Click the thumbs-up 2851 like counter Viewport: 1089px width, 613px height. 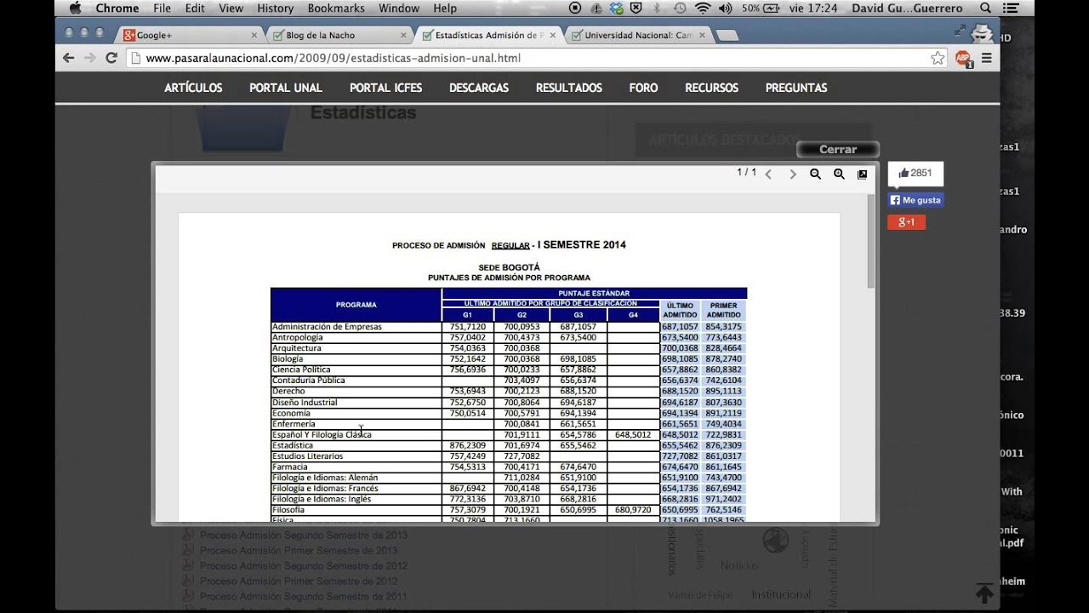(x=915, y=173)
